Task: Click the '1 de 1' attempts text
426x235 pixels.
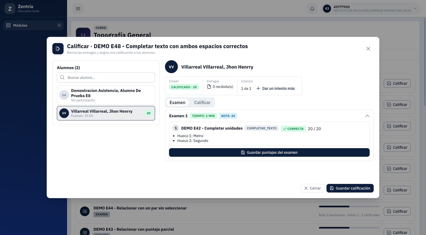Action: coord(246,88)
